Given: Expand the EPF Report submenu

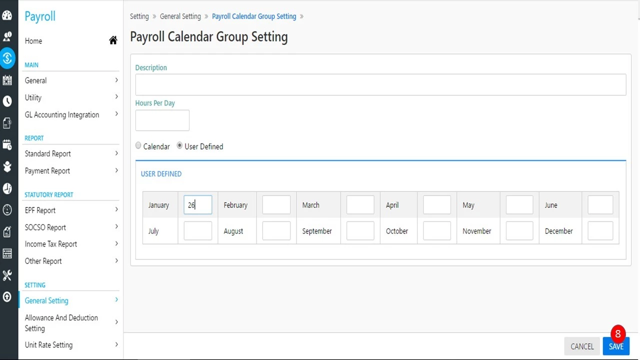Looking at the screenshot, I should [116, 210].
